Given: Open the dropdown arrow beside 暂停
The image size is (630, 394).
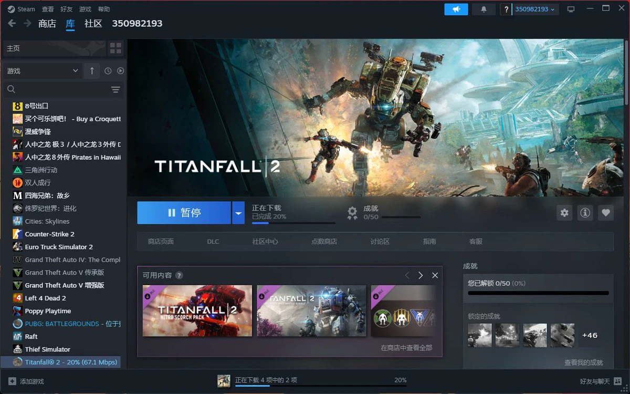Looking at the screenshot, I should coord(238,213).
